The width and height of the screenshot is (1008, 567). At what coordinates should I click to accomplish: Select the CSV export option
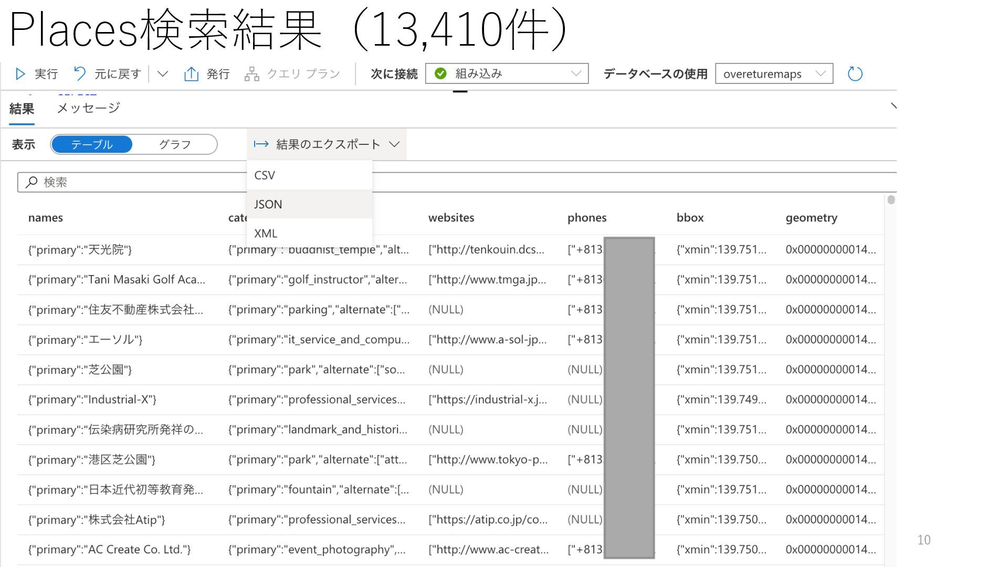coord(265,175)
